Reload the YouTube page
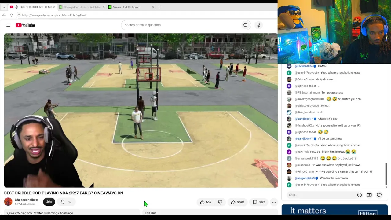 [11, 15]
